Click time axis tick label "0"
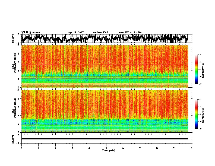The height and width of the screenshot is (166, 215). (x=21, y=148)
